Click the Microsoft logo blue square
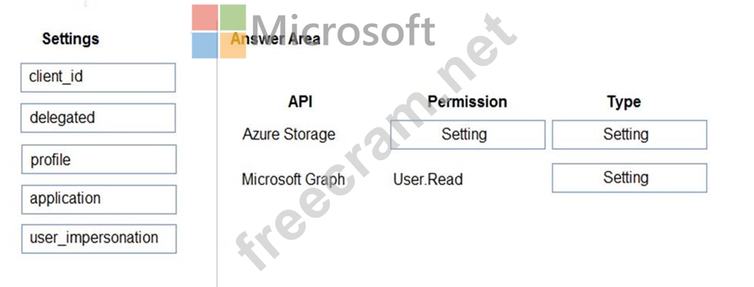Image resolution: width=754 pixels, height=287 pixels. (x=204, y=46)
